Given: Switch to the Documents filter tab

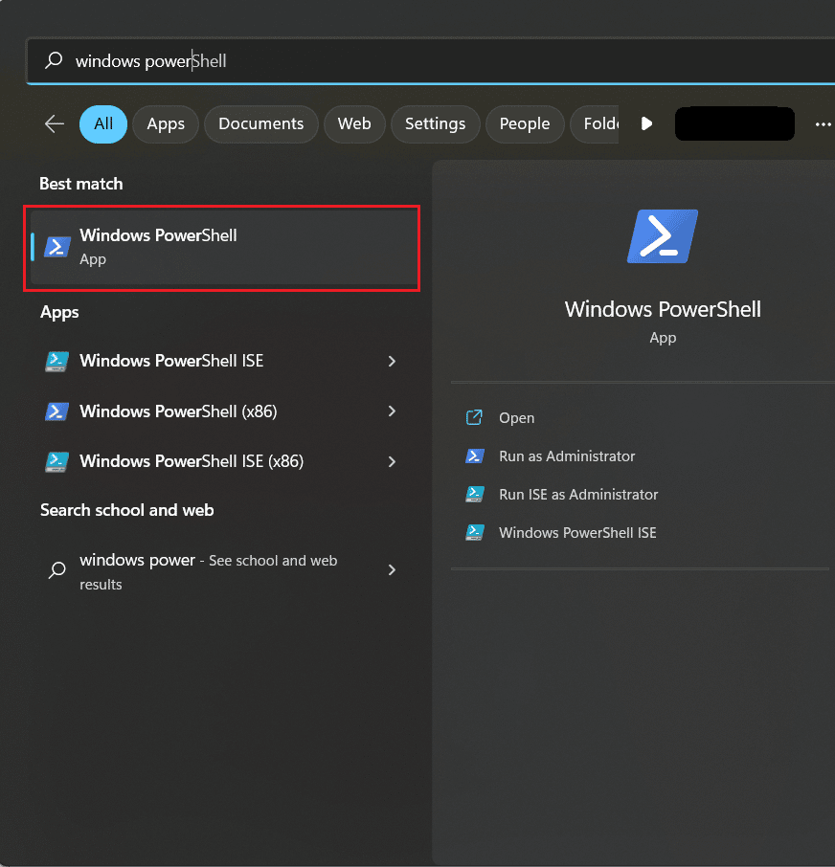Looking at the screenshot, I should pyautogui.click(x=261, y=123).
